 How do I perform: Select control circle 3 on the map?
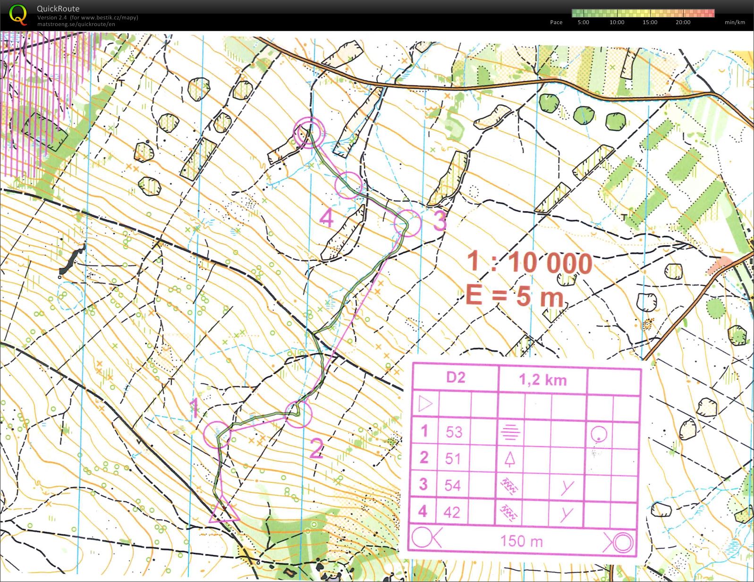[x=407, y=223]
